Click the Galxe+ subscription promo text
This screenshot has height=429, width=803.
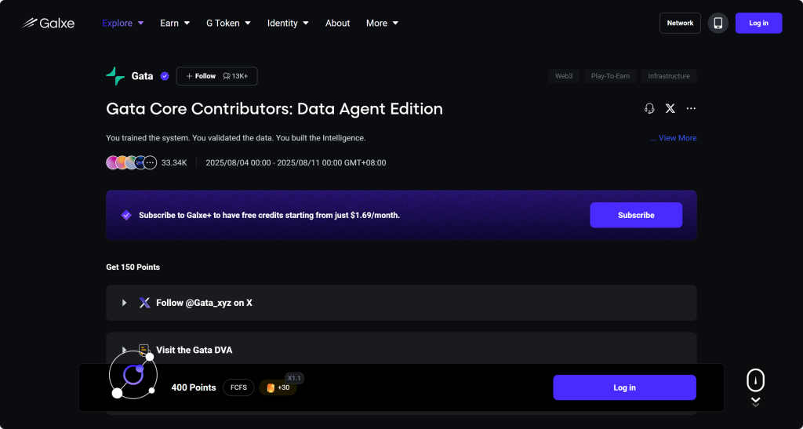point(270,216)
